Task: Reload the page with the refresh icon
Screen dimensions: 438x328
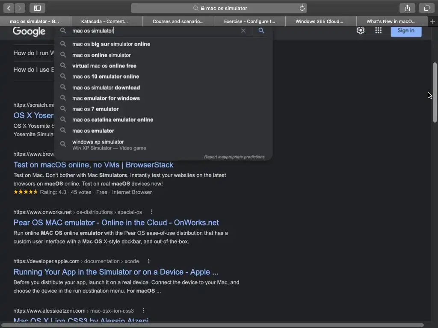Action: pos(302,8)
